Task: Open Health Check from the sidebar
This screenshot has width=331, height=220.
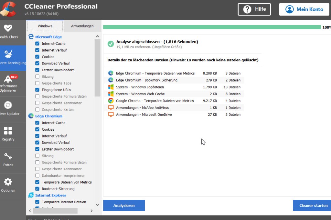Action: [x=8, y=32]
